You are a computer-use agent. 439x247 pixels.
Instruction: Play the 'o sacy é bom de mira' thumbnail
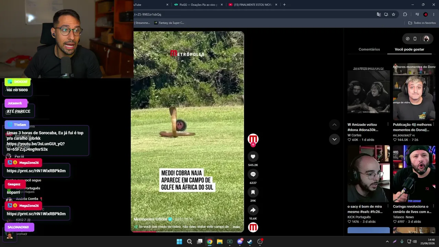point(369,174)
